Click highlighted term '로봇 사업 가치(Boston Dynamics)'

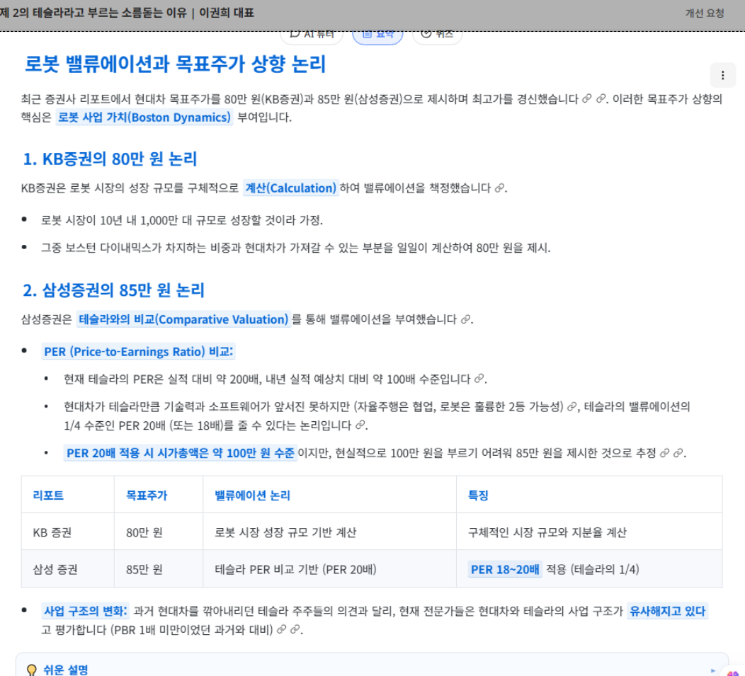point(144,118)
